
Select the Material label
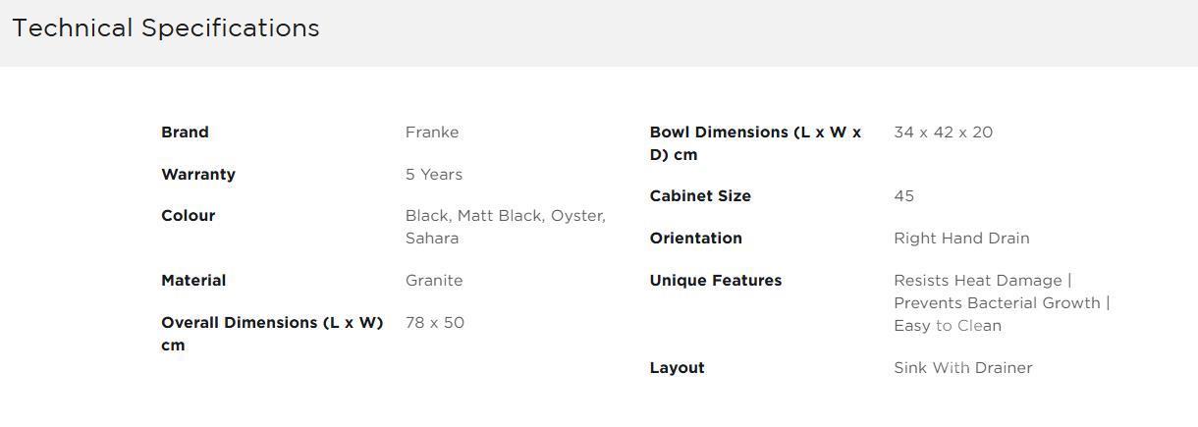pos(193,281)
